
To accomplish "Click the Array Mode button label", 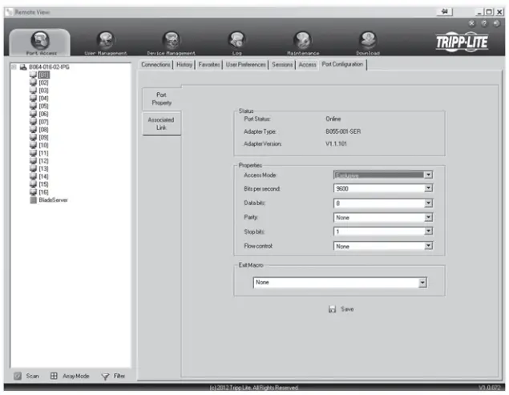I will pyautogui.click(x=76, y=377).
